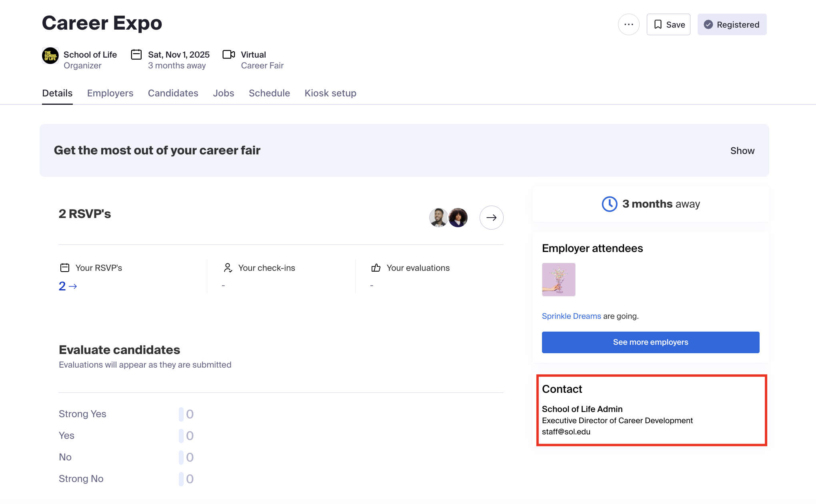Screen dimensions: 816x504
Task: Switch to the Employers tab
Action: point(110,93)
